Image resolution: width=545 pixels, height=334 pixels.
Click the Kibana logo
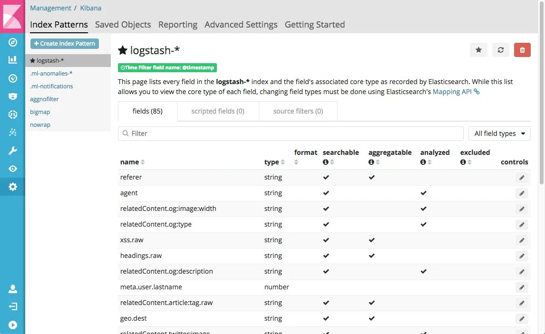point(12,16)
